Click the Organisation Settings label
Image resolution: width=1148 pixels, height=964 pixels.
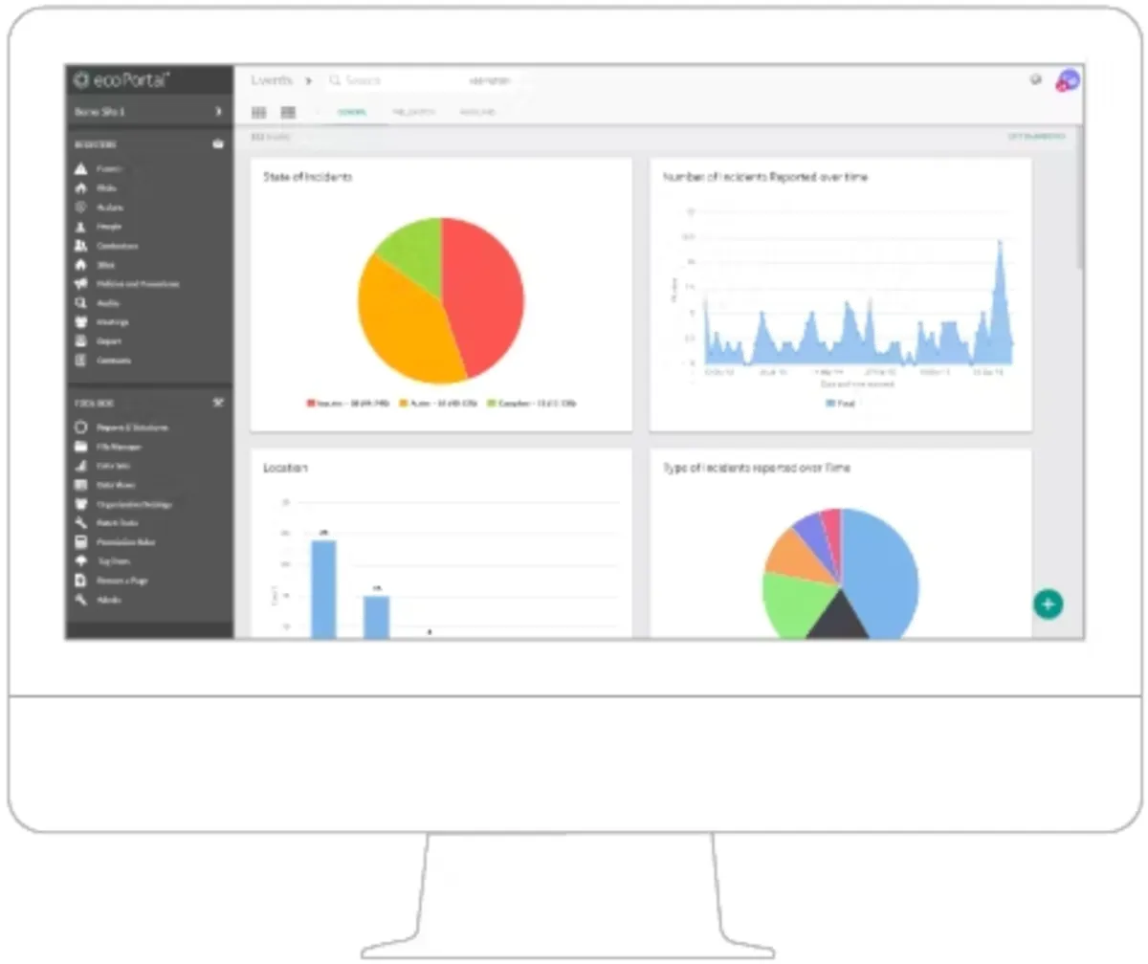[135, 504]
